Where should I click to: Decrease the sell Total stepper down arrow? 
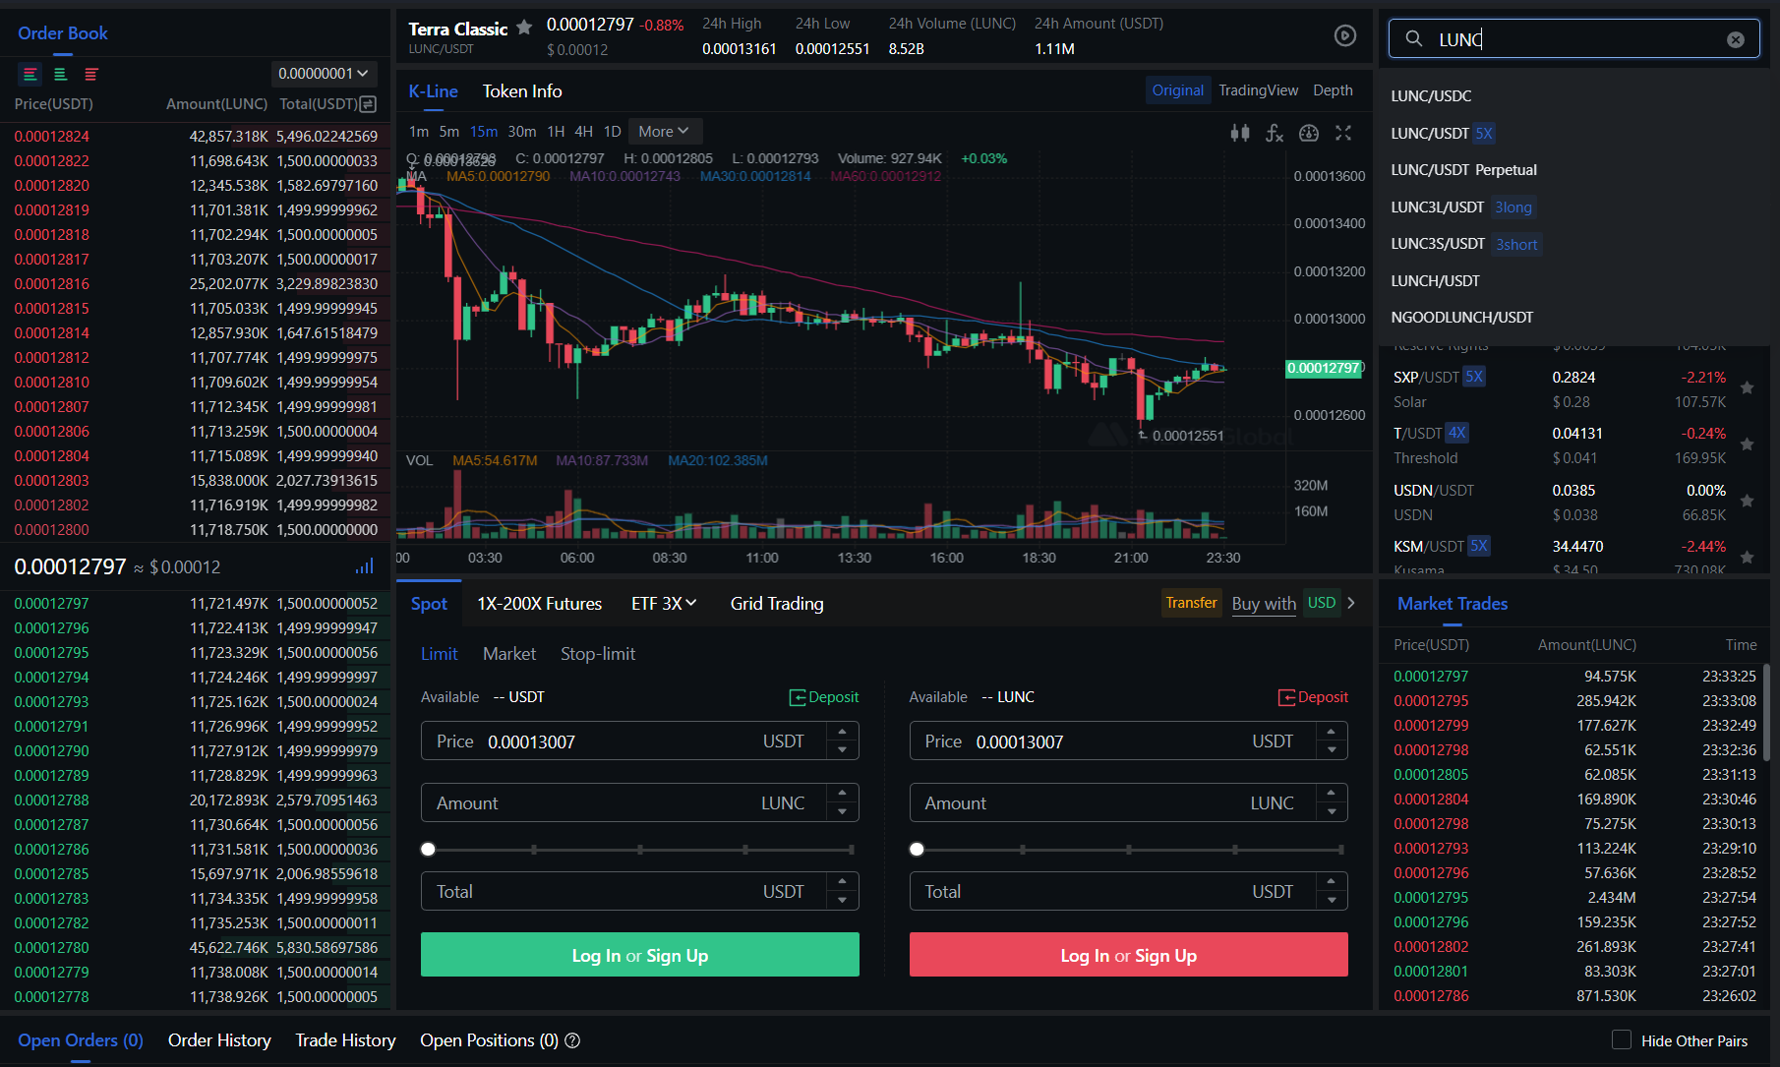tap(1332, 901)
